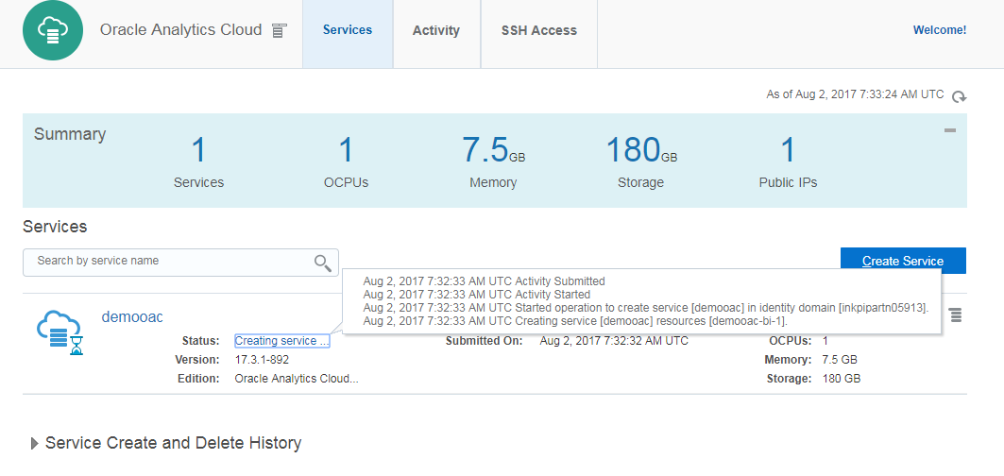This screenshot has height=476, width=1004.
Task: Open the demooac service actions menu icon
Action: pos(955,314)
